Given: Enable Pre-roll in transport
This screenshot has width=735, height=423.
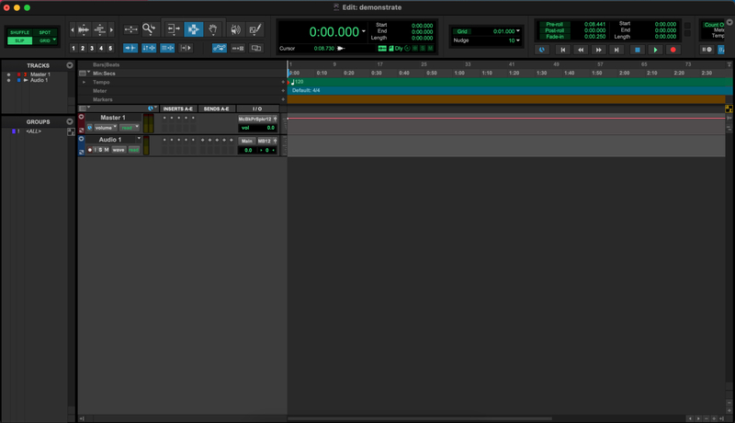Looking at the screenshot, I should click(x=555, y=25).
